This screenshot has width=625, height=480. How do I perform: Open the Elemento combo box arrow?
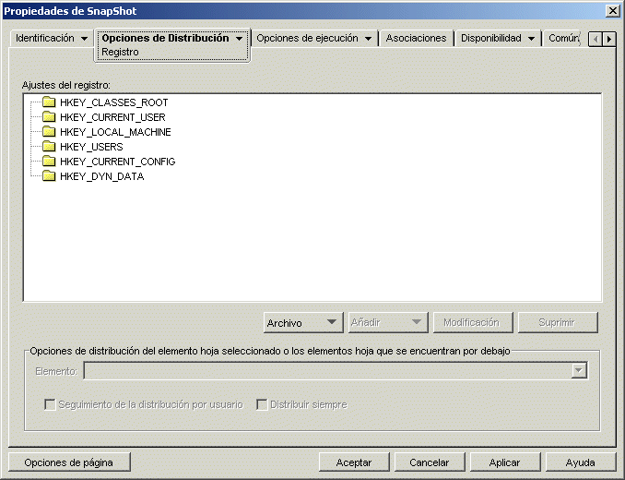point(579,371)
